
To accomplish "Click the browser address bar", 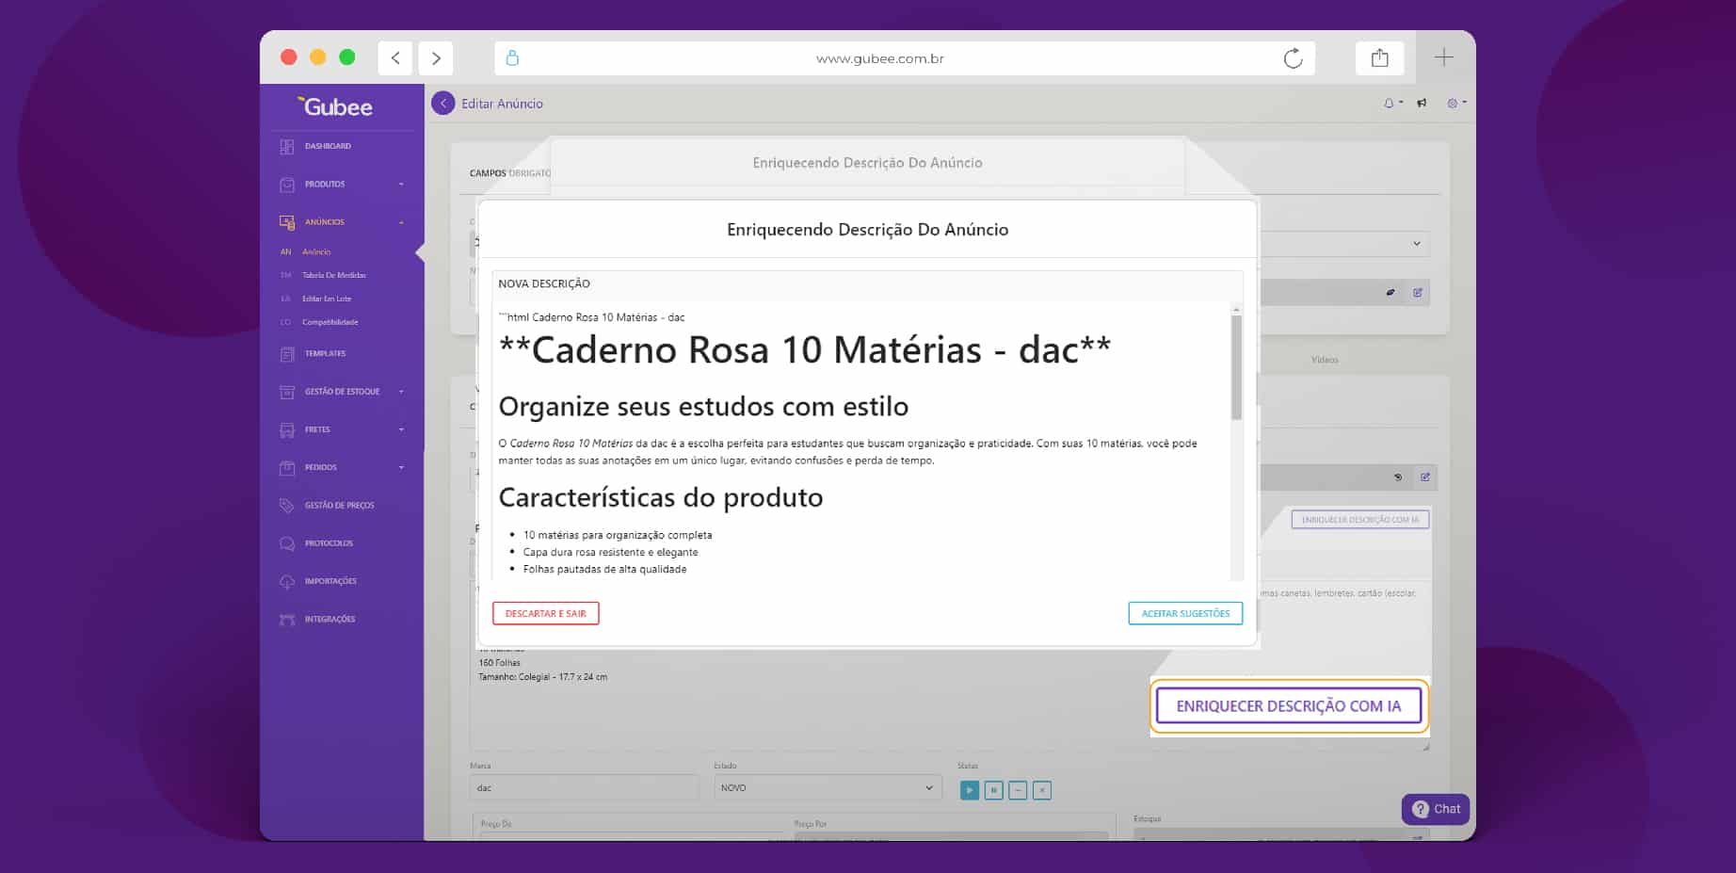I will click(x=905, y=58).
